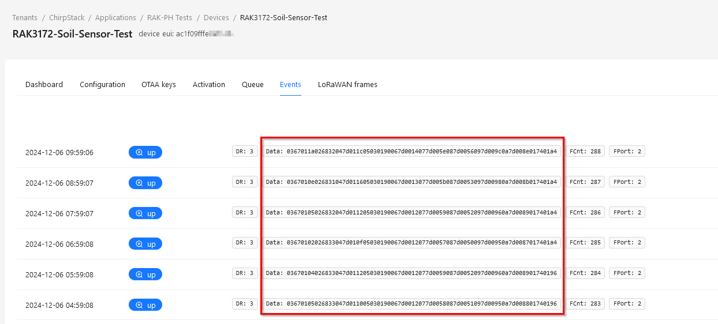Click the data payload tag for FCnt 288

(412, 152)
